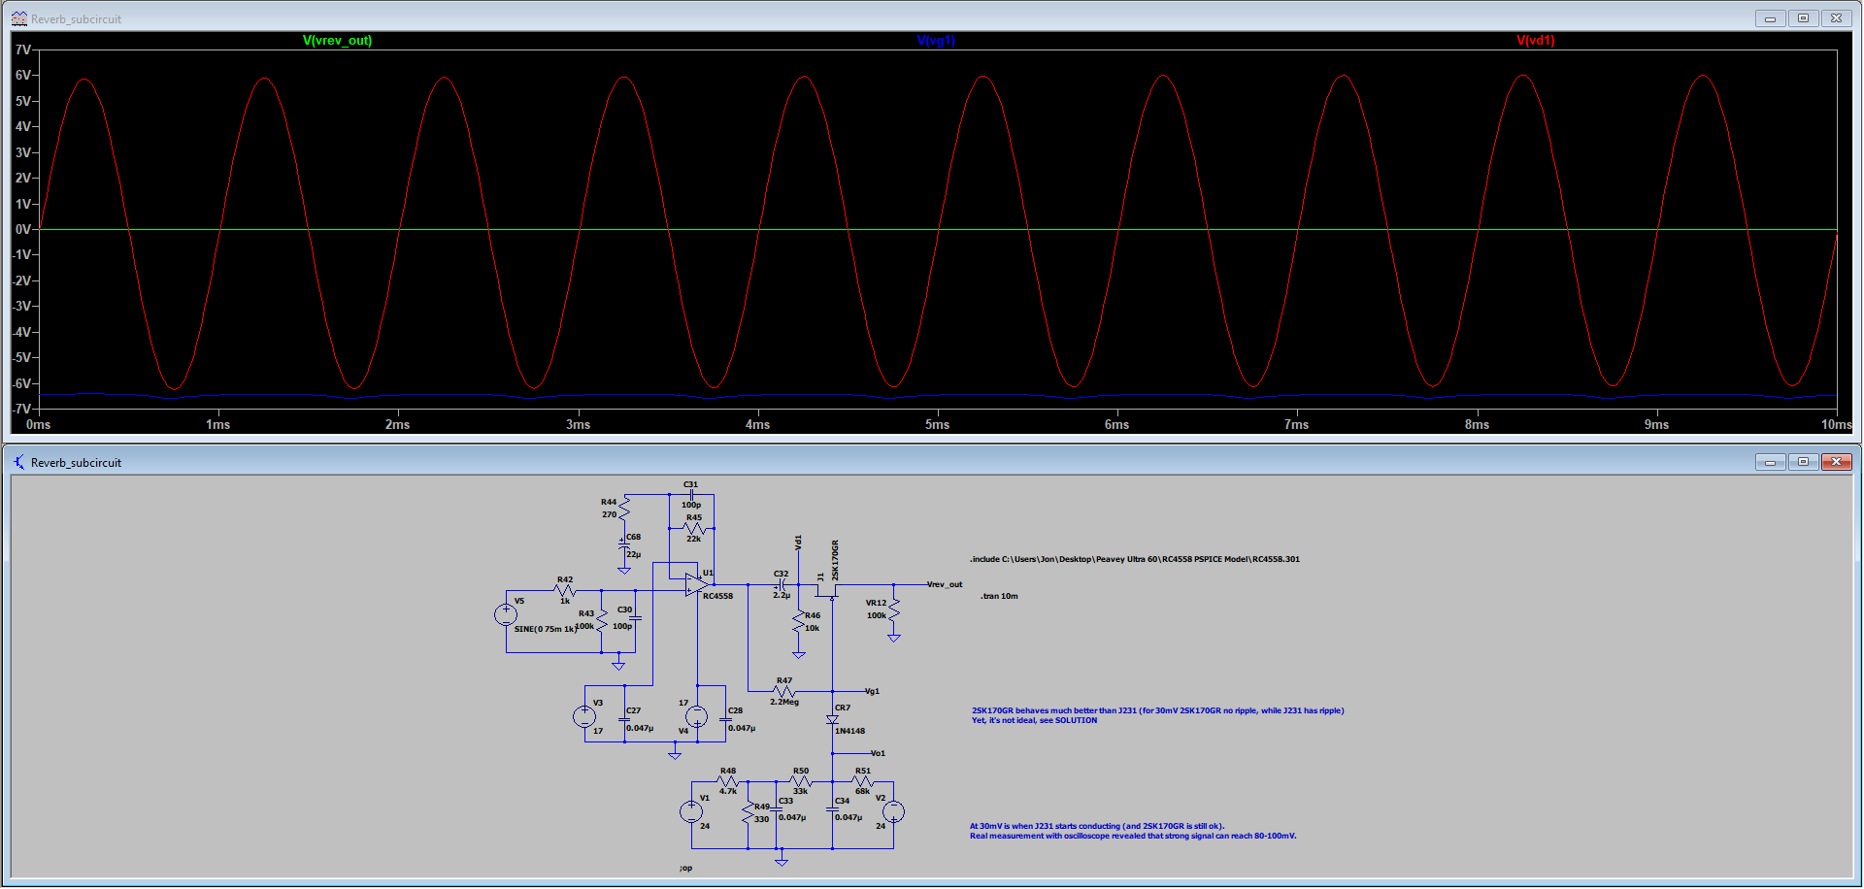Click the -7V label on the vertical axis
The image size is (1864, 889).
20,409
